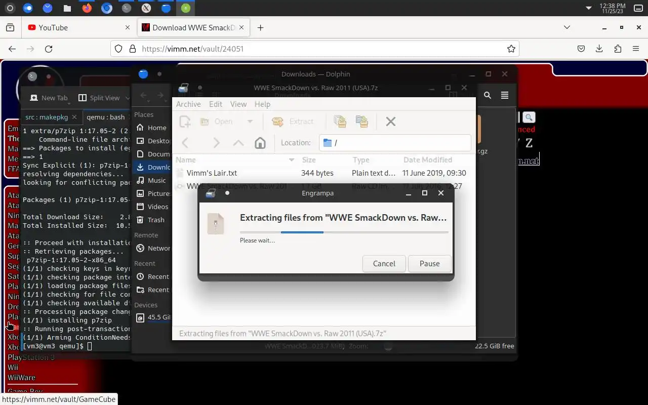The width and height of the screenshot is (648, 405).
Task: Click the Wii link on the Vimm sidebar
Action: tap(13, 368)
